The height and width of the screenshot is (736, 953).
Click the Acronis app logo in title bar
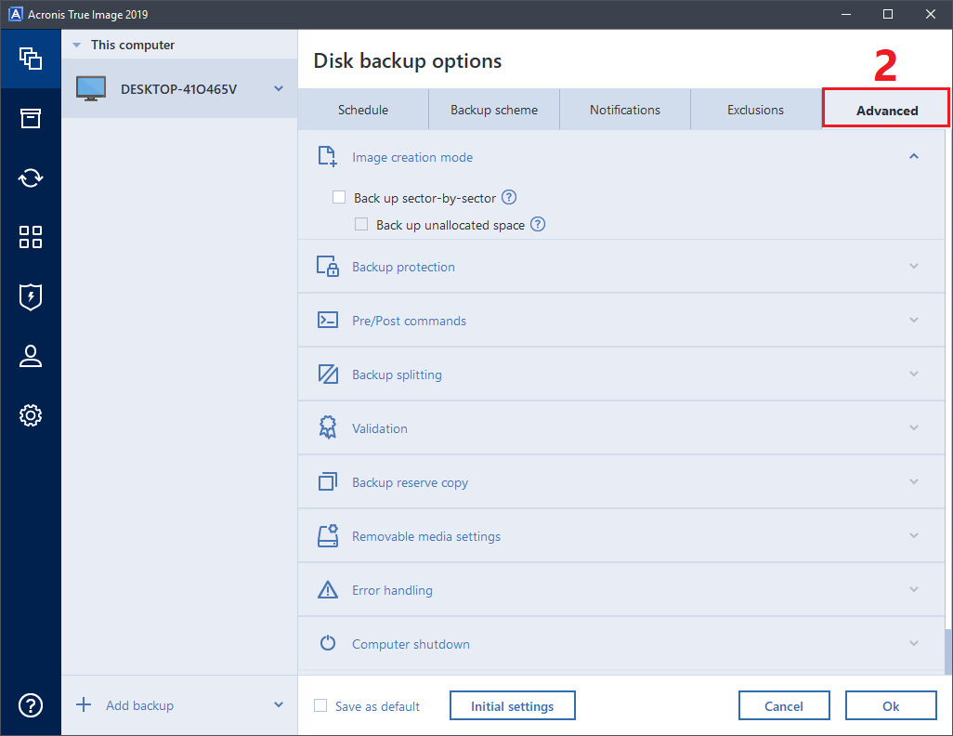pyautogui.click(x=15, y=14)
